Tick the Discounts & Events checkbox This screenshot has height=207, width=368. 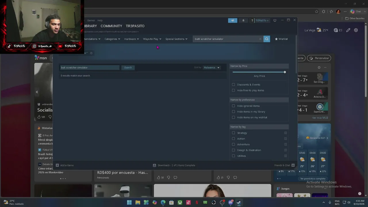click(233, 85)
